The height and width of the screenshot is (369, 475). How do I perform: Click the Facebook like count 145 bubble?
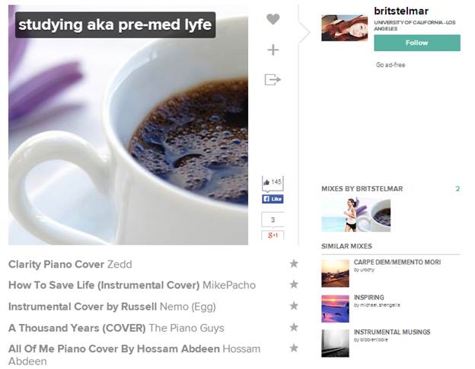[273, 183]
